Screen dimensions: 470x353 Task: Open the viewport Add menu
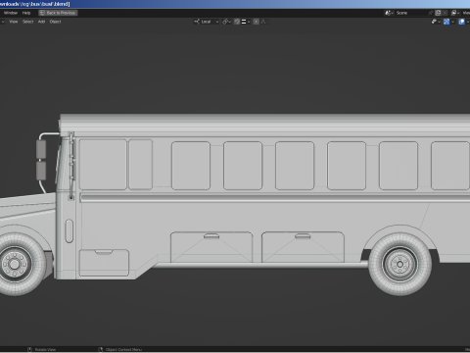point(41,22)
